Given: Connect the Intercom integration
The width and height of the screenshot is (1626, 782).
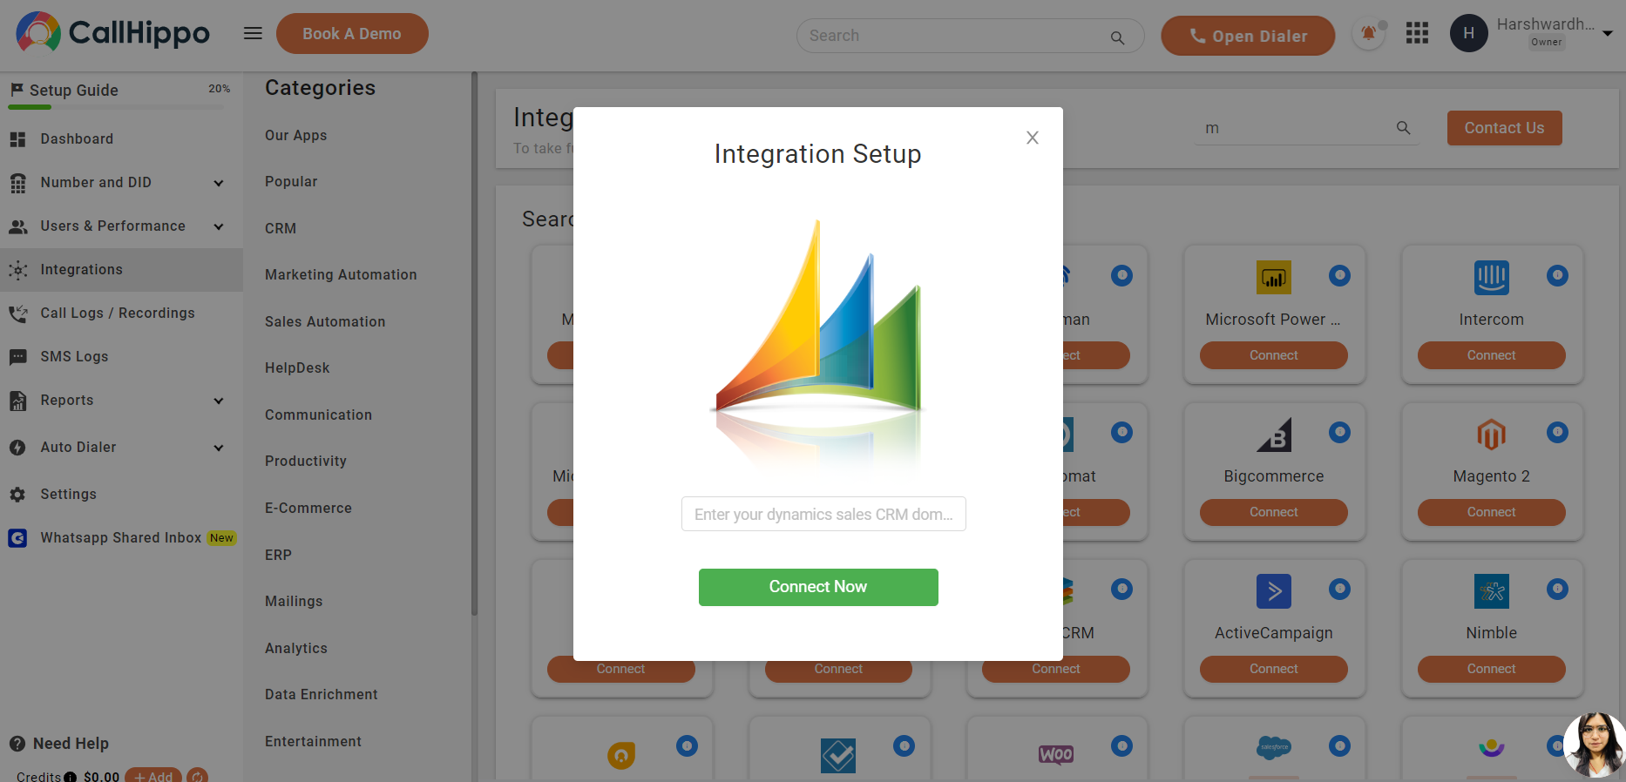Looking at the screenshot, I should click(x=1492, y=355).
